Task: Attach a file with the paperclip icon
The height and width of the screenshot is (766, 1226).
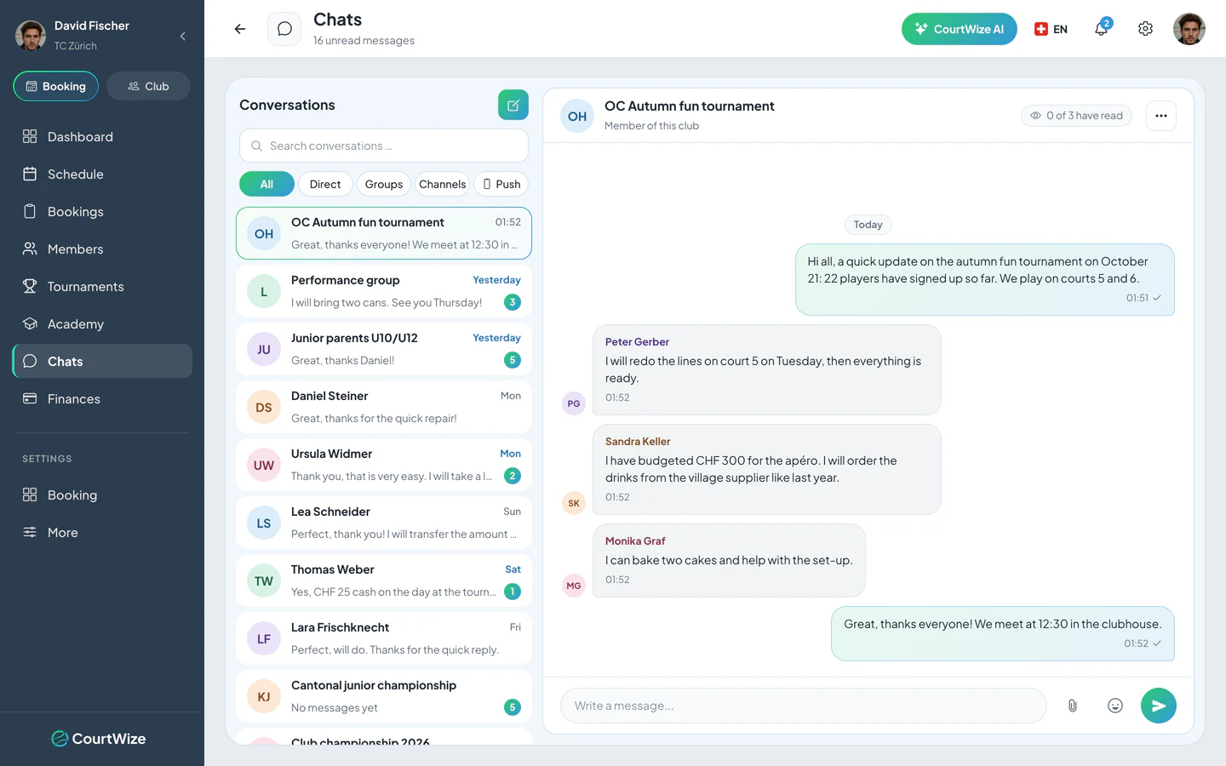Action: [1073, 706]
